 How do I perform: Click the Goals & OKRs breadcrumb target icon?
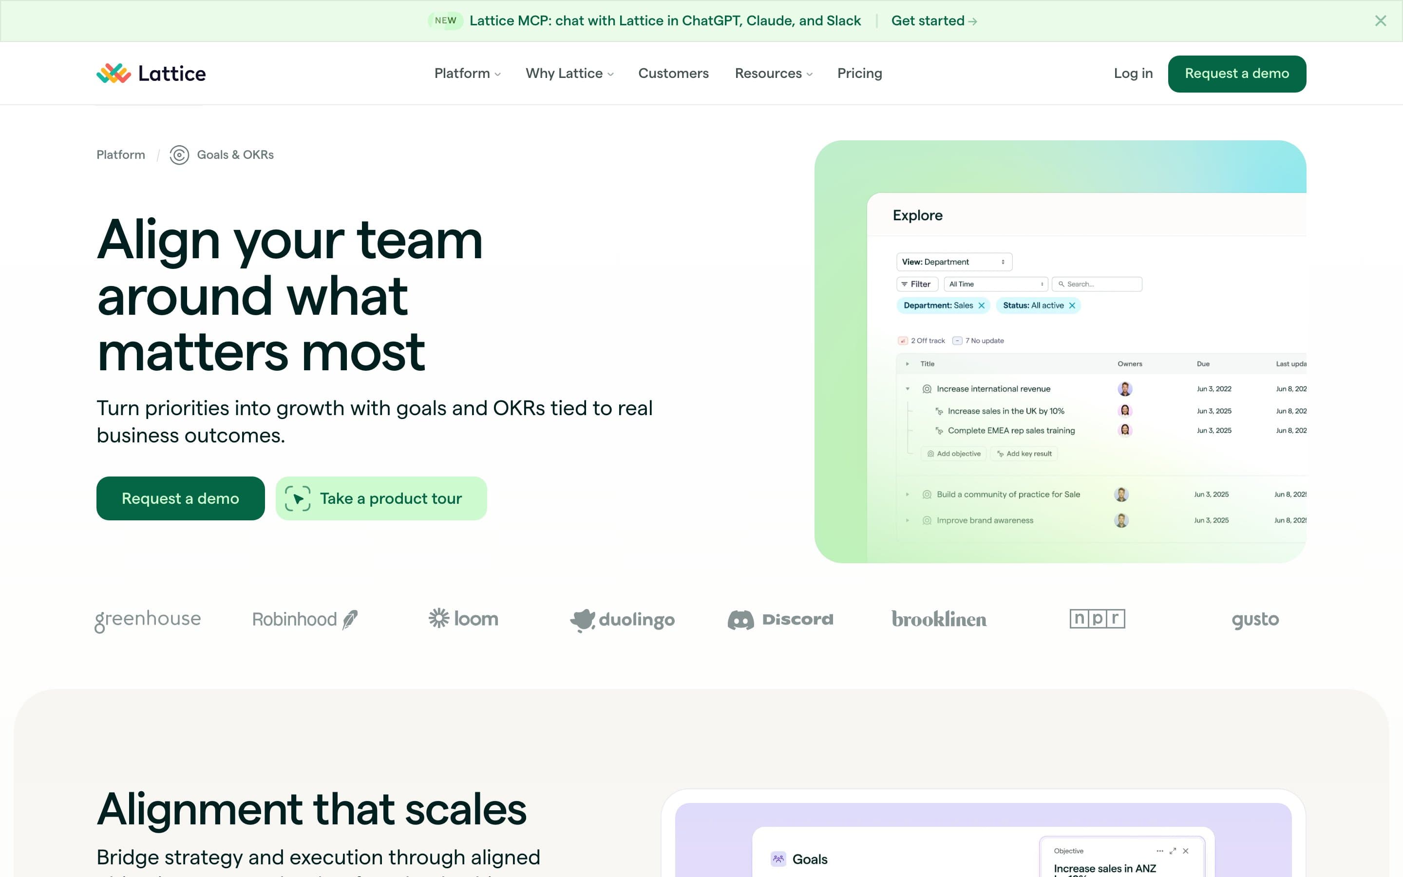(x=179, y=155)
